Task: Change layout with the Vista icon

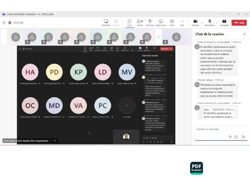Action: pyautogui.click(x=172, y=23)
